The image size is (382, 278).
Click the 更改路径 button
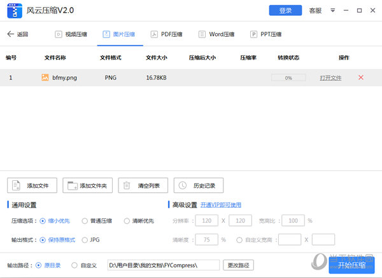238,265
